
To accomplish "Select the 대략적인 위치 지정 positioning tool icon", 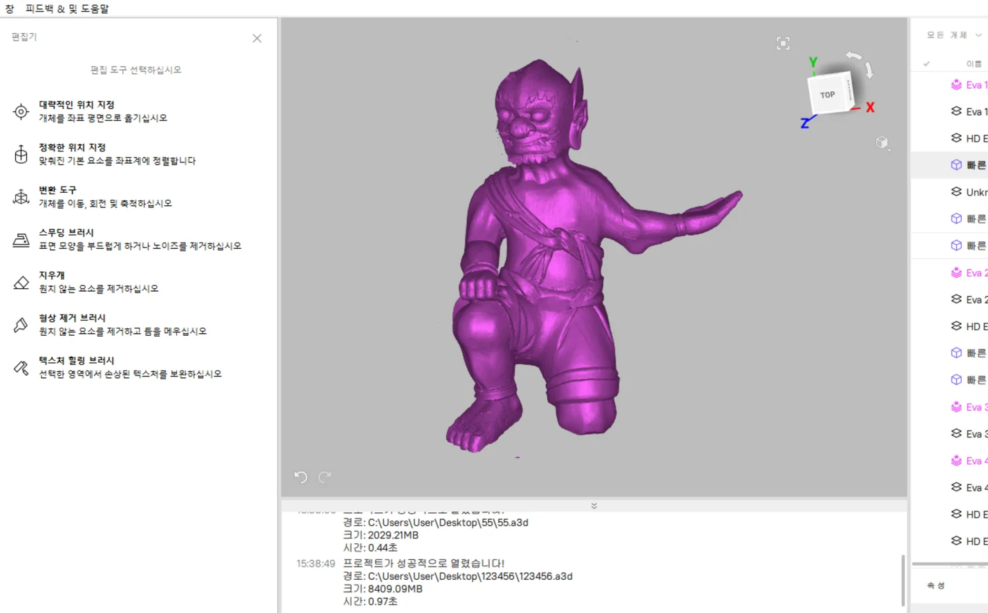I will coord(21,111).
